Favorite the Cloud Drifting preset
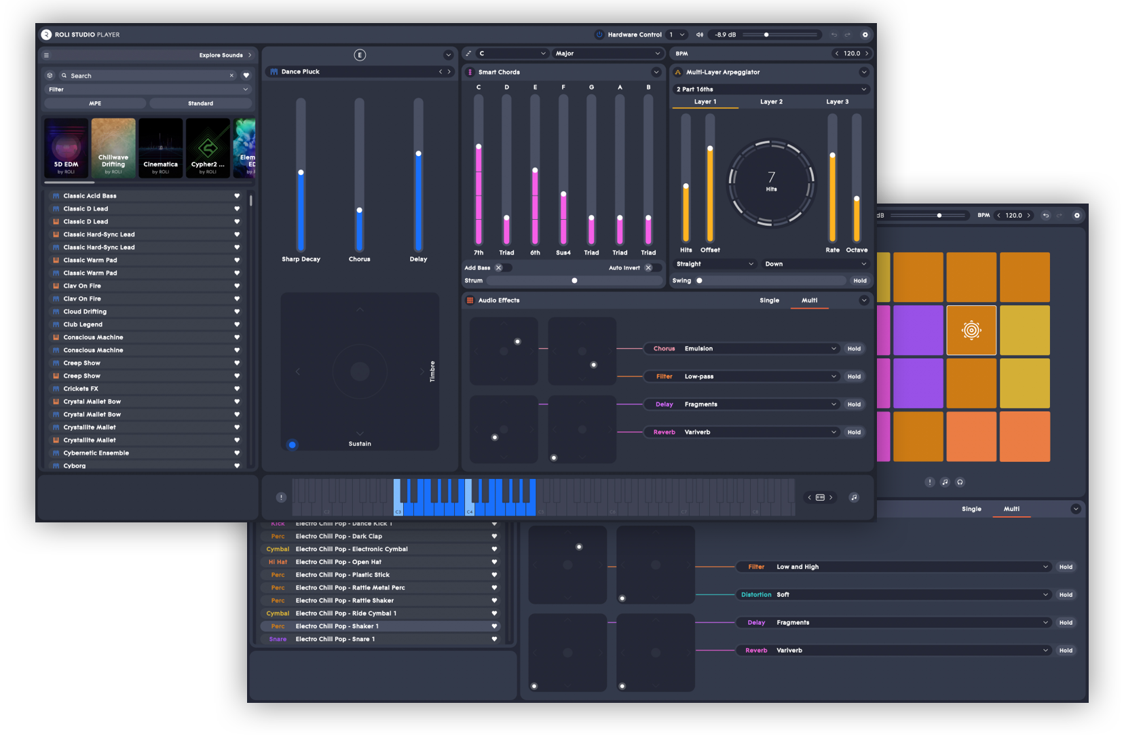Image resolution: width=1124 pixels, height=749 pixels. click(237, 311)
